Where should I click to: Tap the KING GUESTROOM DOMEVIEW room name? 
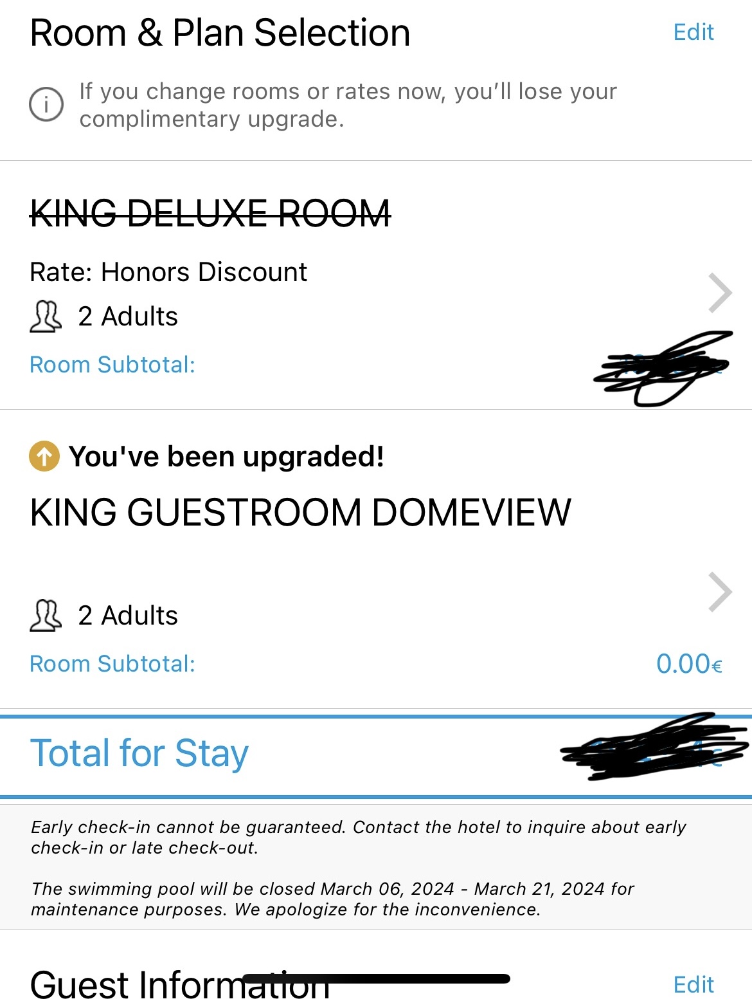click(300, 513)
